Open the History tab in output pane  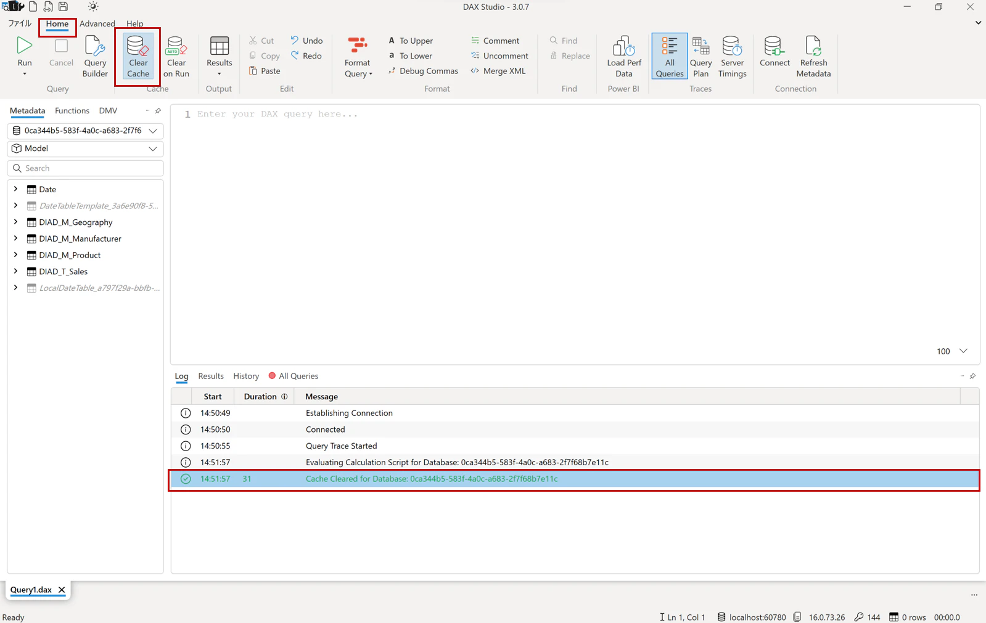click(x=246, y=376)
